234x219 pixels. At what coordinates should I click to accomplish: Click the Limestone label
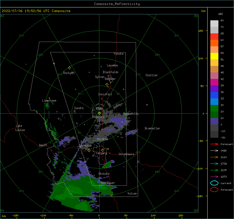(x=49, y=101)
